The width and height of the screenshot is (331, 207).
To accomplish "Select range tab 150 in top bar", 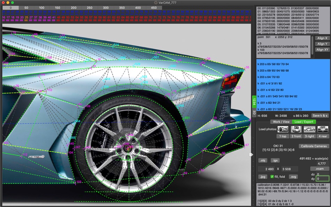I will [57, 8].
